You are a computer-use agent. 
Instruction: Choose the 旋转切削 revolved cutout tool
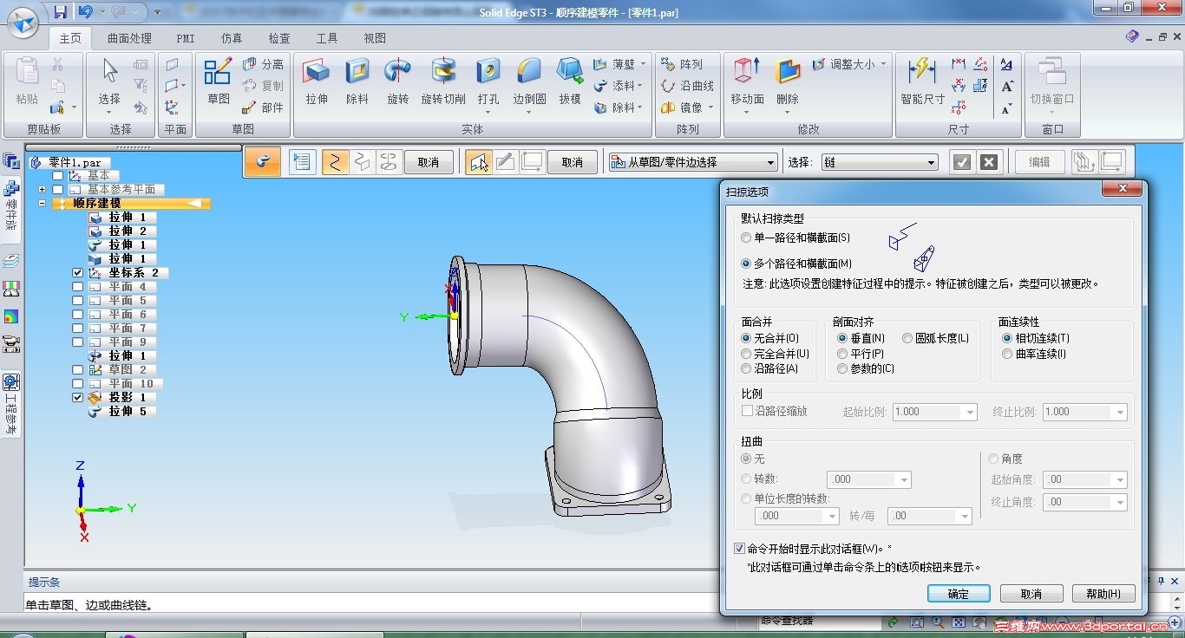click(443, 81)
